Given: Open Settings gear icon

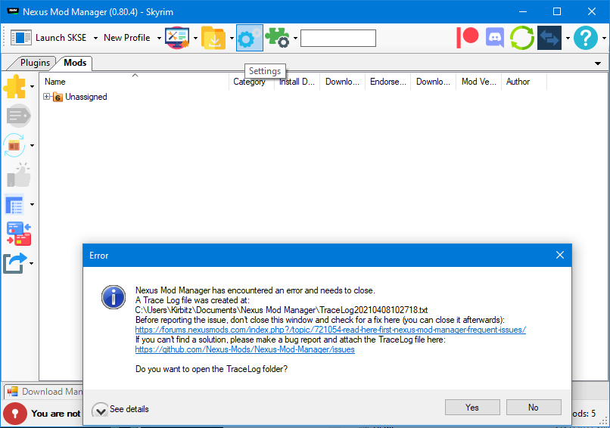Looking at the screenshot, I should [x=249, y=38].
